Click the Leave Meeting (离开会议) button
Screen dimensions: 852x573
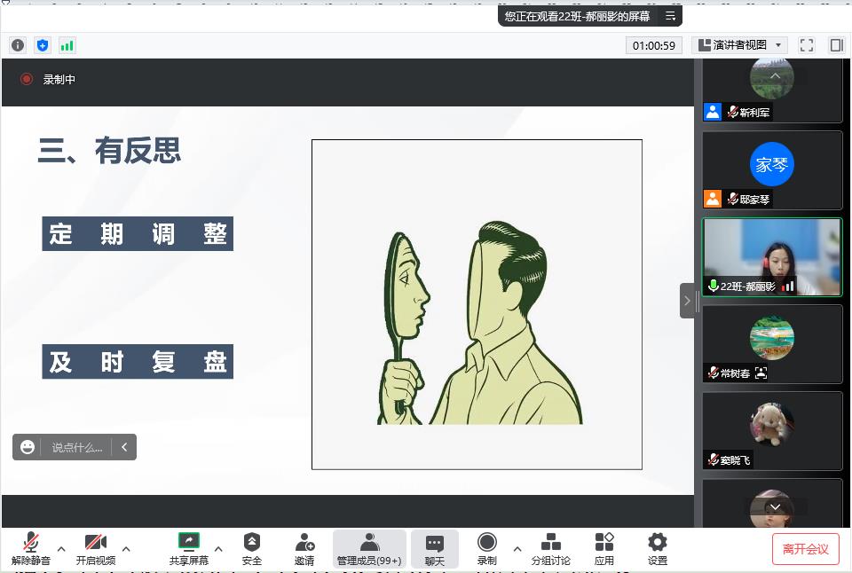[805, 549]
